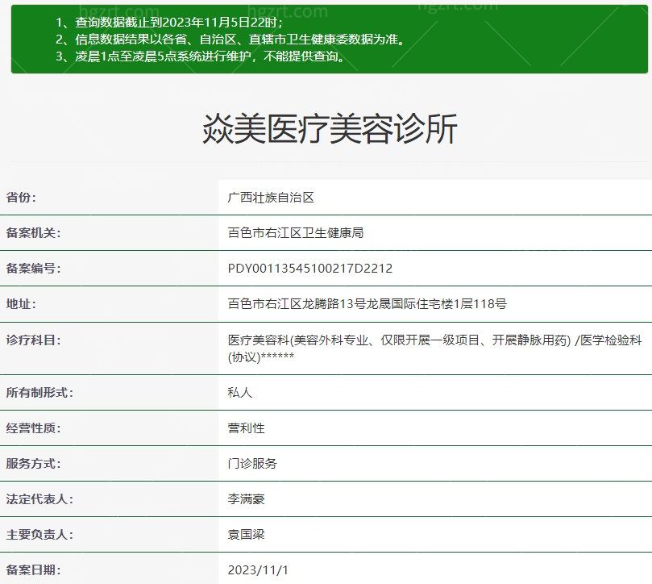Select the 医疗美容科 department description text
The width and height of the screenshot is (652, 584).
[x=435, y=348]
